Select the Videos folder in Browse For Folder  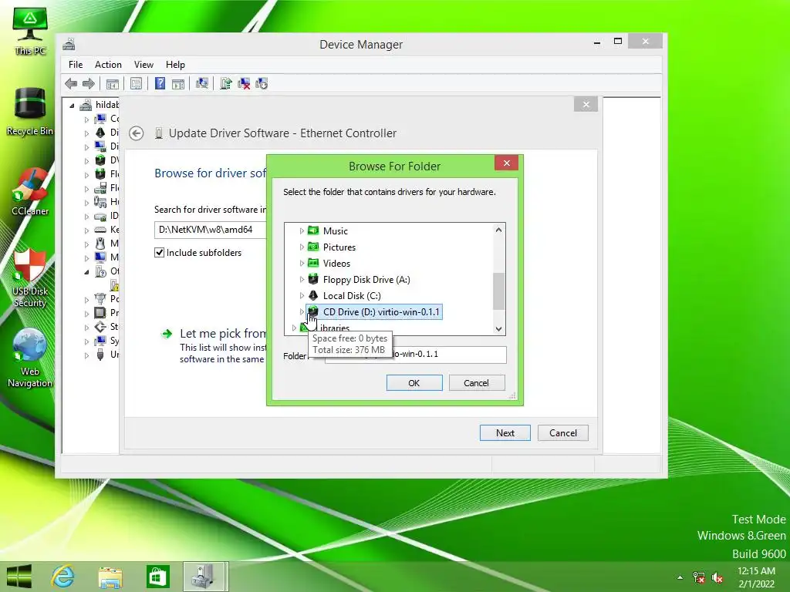point(329,263)
